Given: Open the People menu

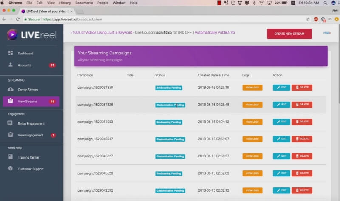Looking at the screenshot, I should coord(103,3).
